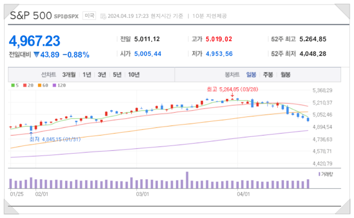This screenshot has width=354, height=218.
Task: Click the current index value 4,967.23
Action: point(34,41)
